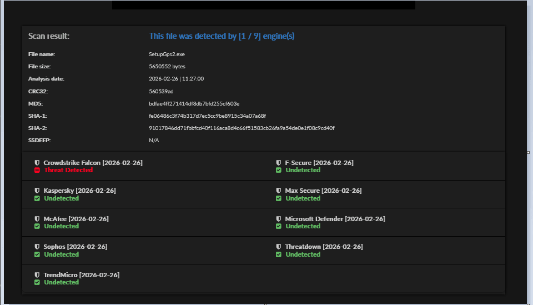
Task: Click the shield icon beside McAfee
Action: (37, 219)
